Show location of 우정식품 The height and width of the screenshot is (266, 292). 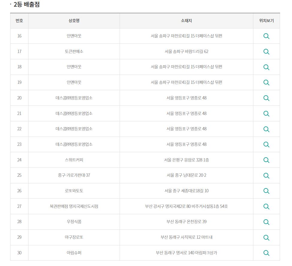pos(266,222)
